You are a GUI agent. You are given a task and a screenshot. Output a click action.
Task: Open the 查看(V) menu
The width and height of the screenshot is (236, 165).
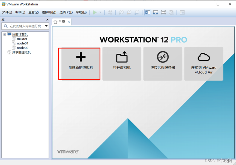[x=33, y=12]
